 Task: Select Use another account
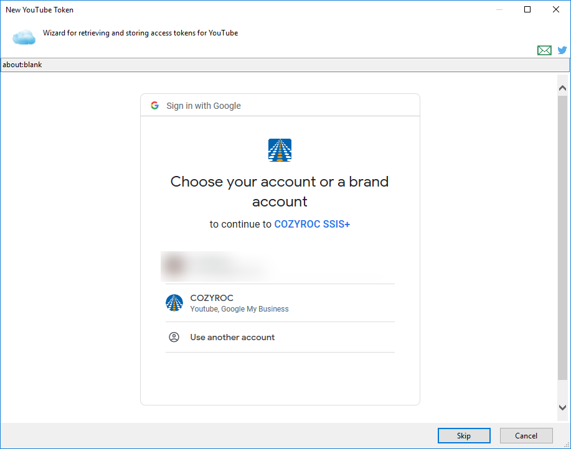point(280,337)
